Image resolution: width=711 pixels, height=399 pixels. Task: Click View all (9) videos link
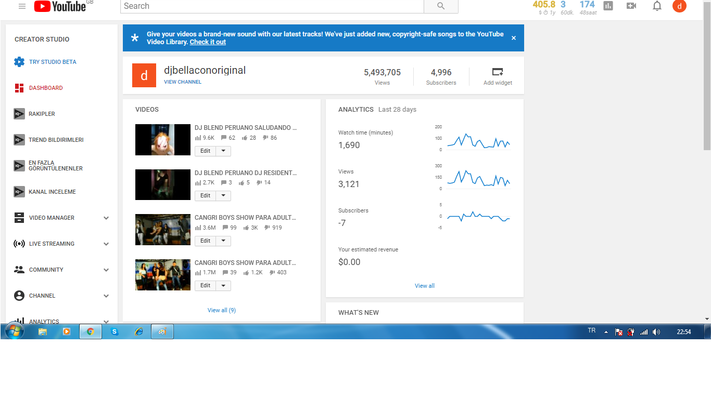coord(222,310)
